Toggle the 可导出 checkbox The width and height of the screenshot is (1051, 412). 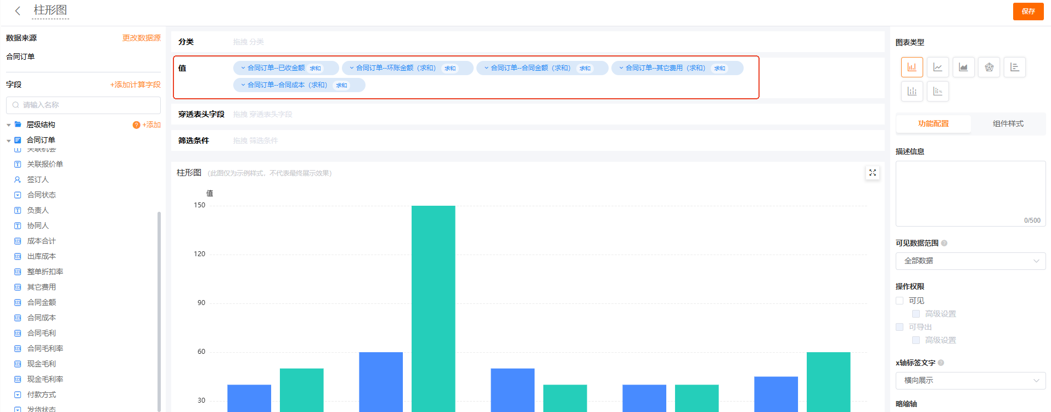coord(900,327)
